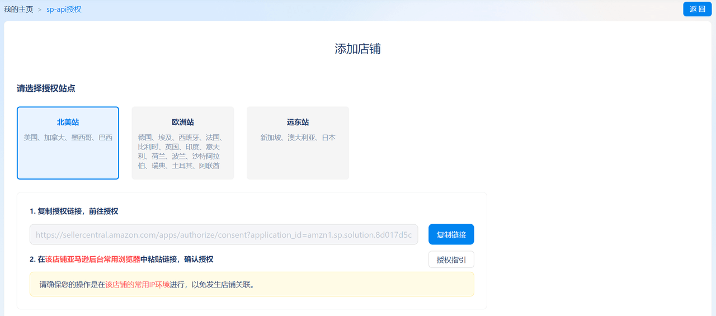Viewport: 716px width, 316px height.
Task: Select the 欧洲站 site title
Action: pyautogui.click(x=183, y=122)
